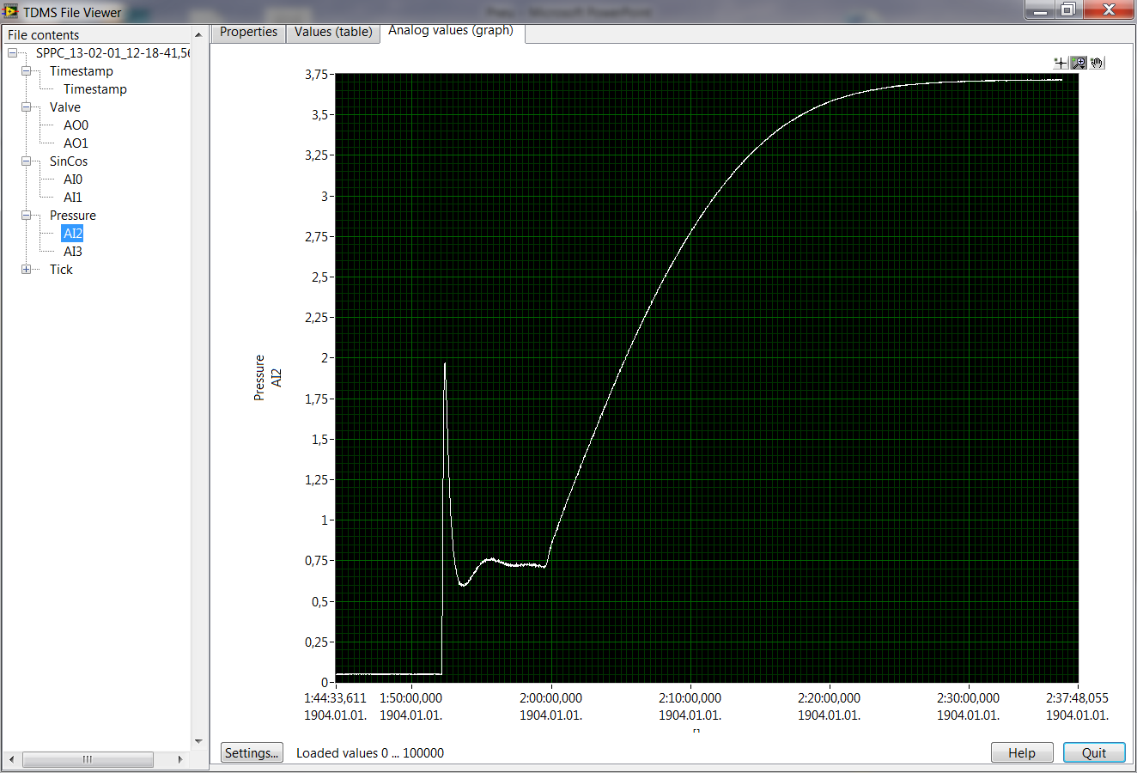Select the zoom magnifier graph tool

pos(1079,63)
